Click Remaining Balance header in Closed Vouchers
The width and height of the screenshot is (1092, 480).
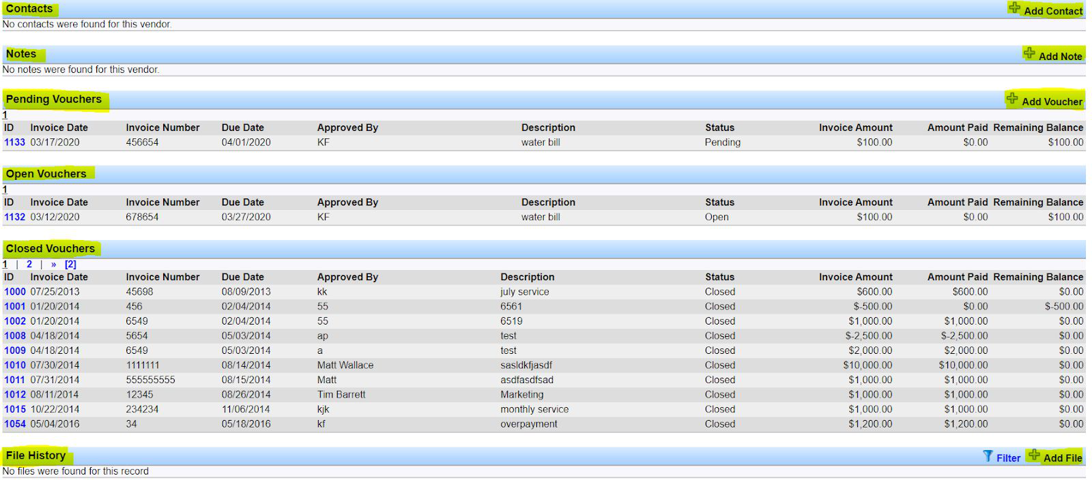[1038, 277]
